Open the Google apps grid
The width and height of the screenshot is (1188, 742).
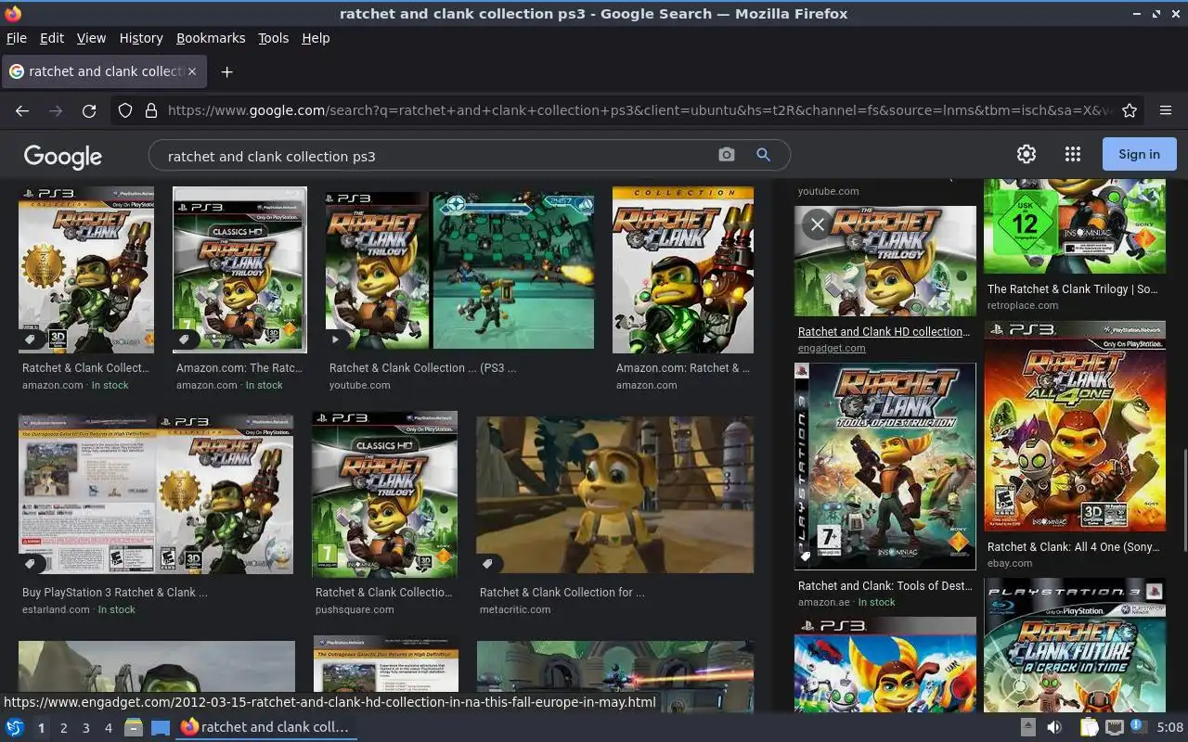(1073, 154)
